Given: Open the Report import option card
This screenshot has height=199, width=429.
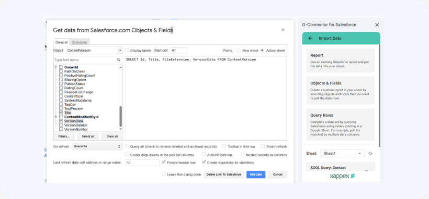Looking at the screenshot, I should click(341, 60).
